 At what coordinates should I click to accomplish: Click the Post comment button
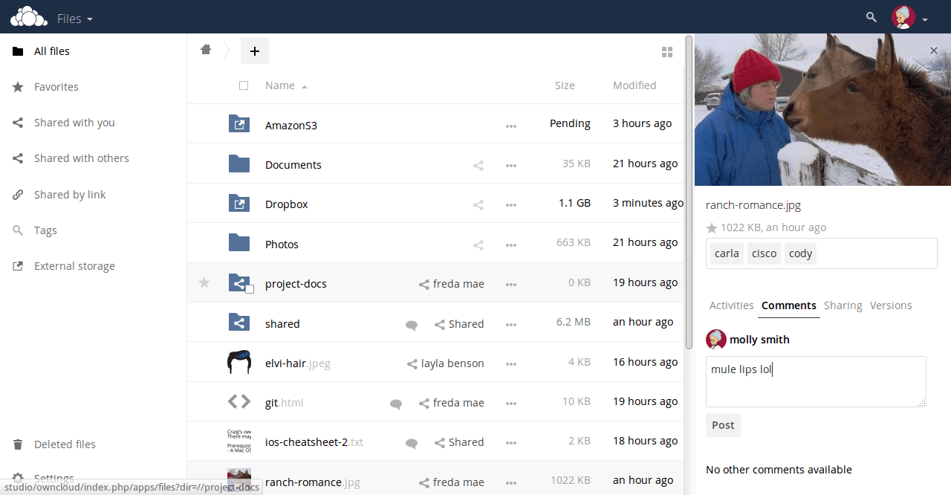click(x=722, y=424)
